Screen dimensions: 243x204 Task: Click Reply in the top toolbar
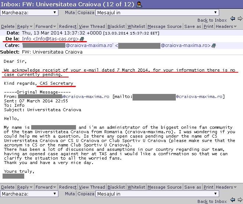(23, 26)
